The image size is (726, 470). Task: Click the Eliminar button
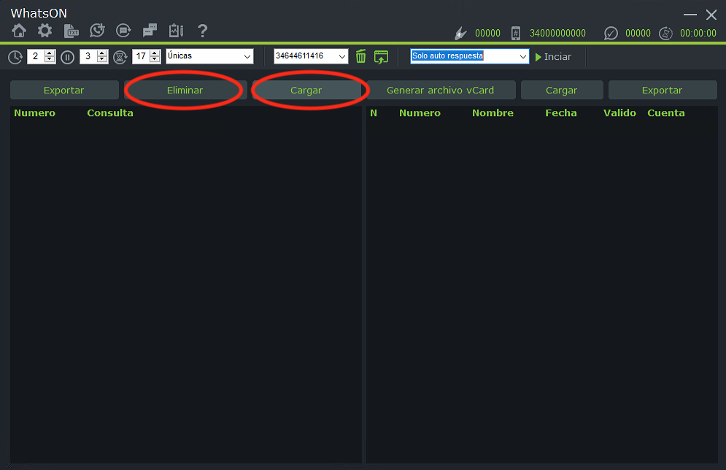point(185,90)
